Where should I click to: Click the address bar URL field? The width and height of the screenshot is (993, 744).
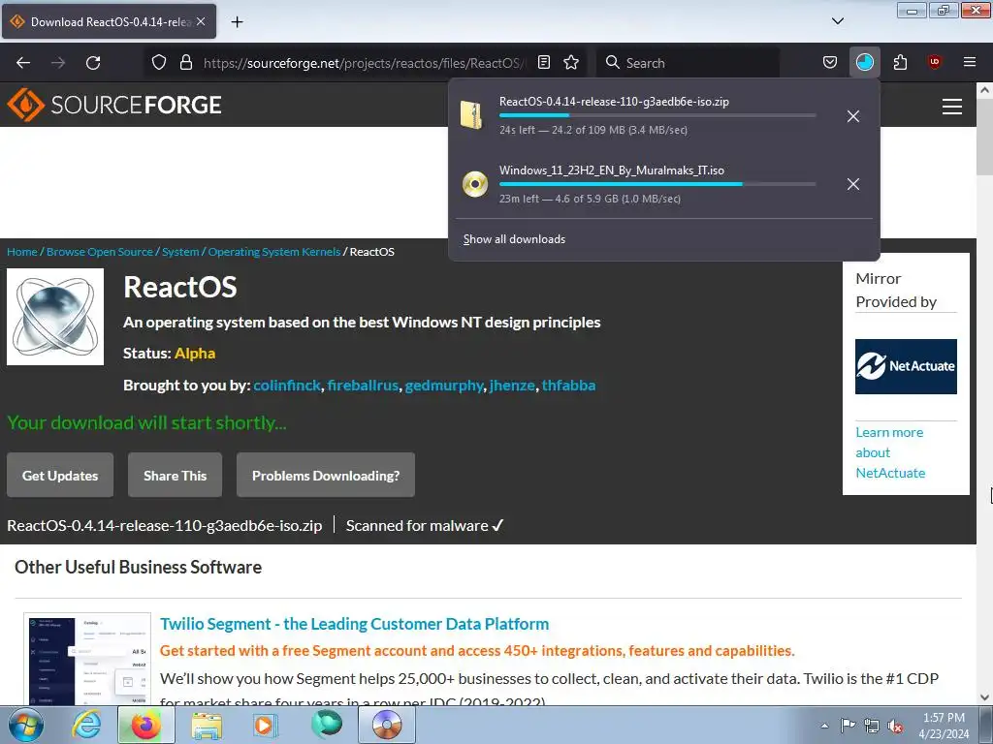(365, 63)
